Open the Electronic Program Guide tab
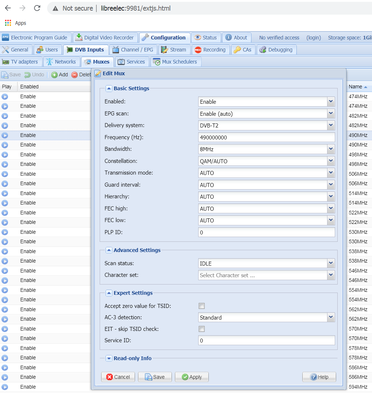 pyautogui.click(x=35, y=38)
